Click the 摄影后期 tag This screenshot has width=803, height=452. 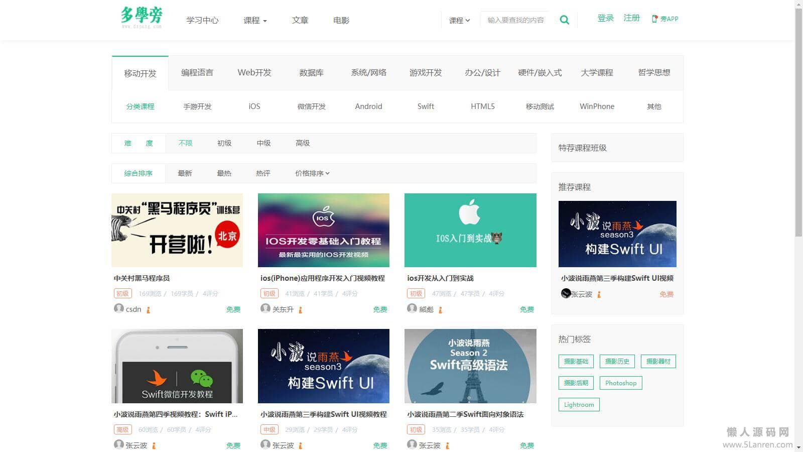click(x=576, y=383)
